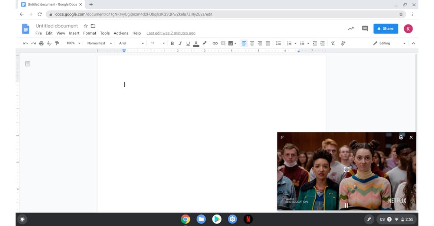Click the blue Share button
Viewport: 434px width, 226px height.
click(x=385, y=29)
